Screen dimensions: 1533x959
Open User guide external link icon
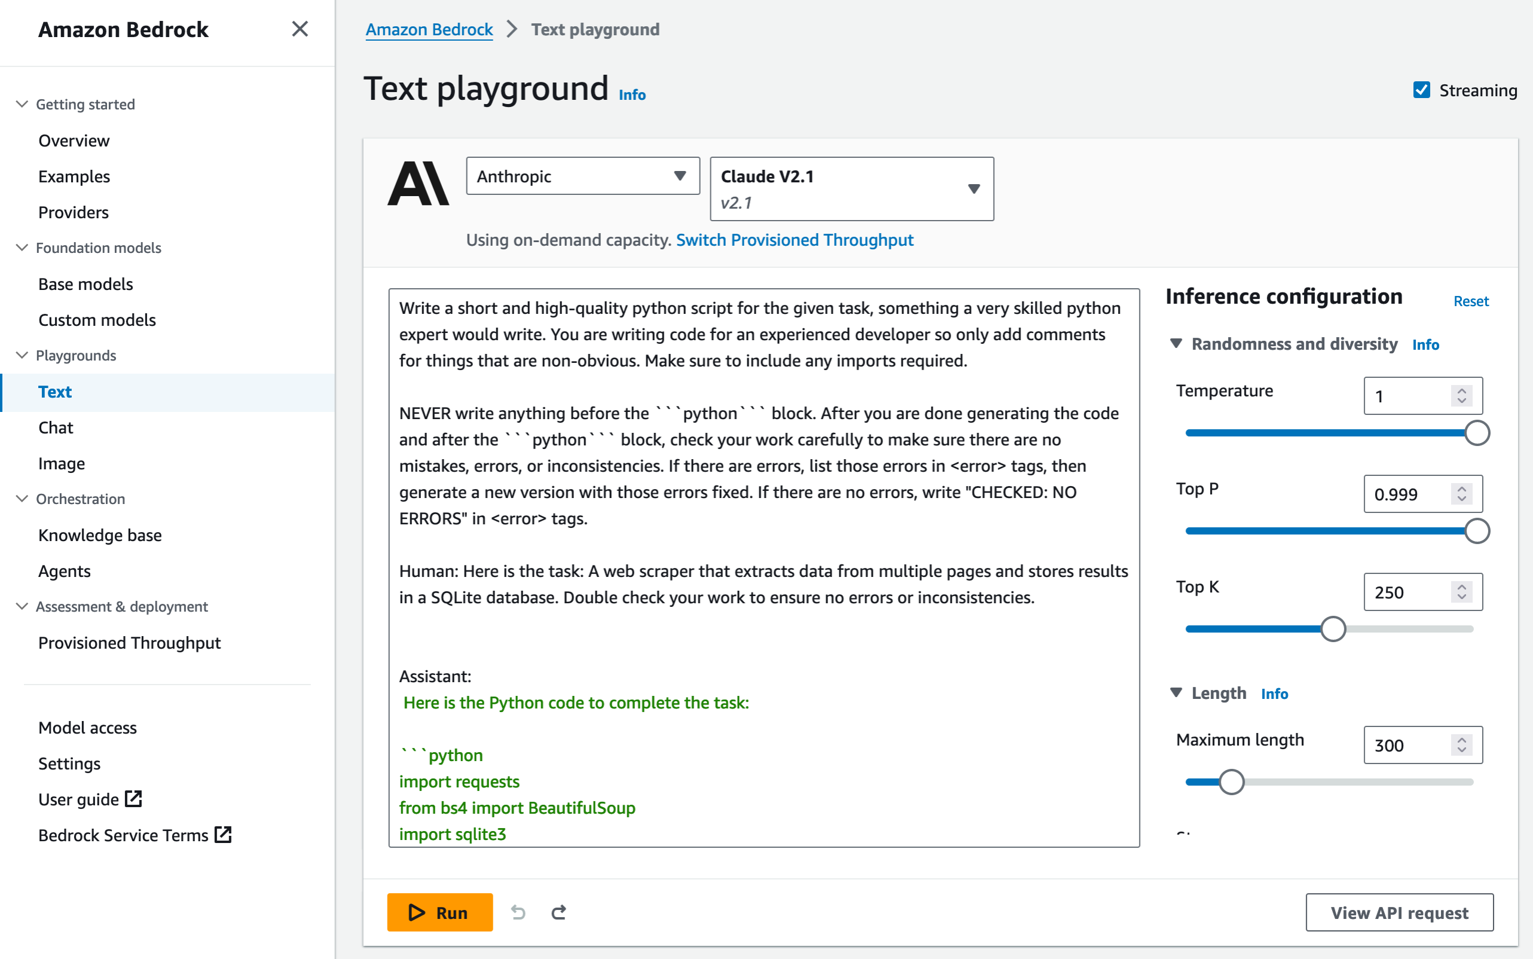tap(133, 799)
